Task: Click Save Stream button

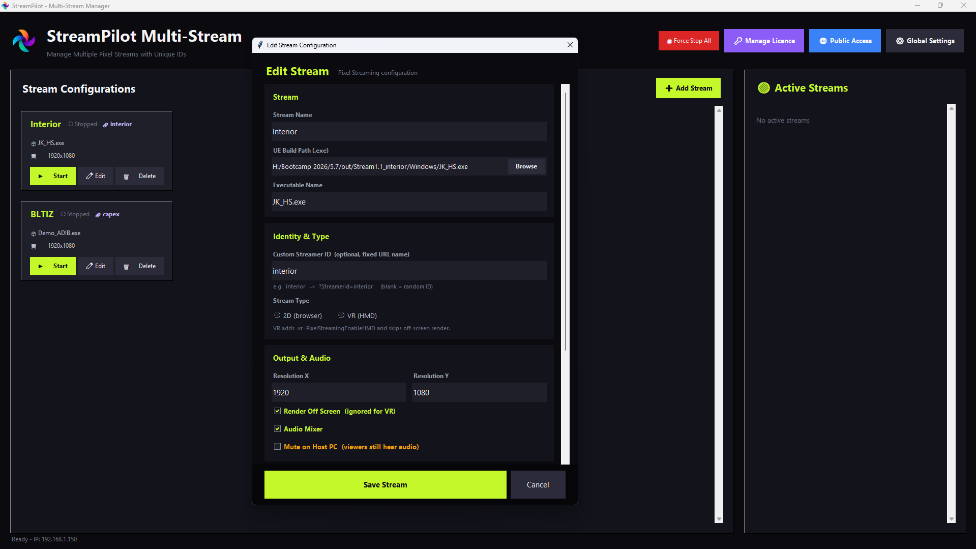Action: coord(386,484)
